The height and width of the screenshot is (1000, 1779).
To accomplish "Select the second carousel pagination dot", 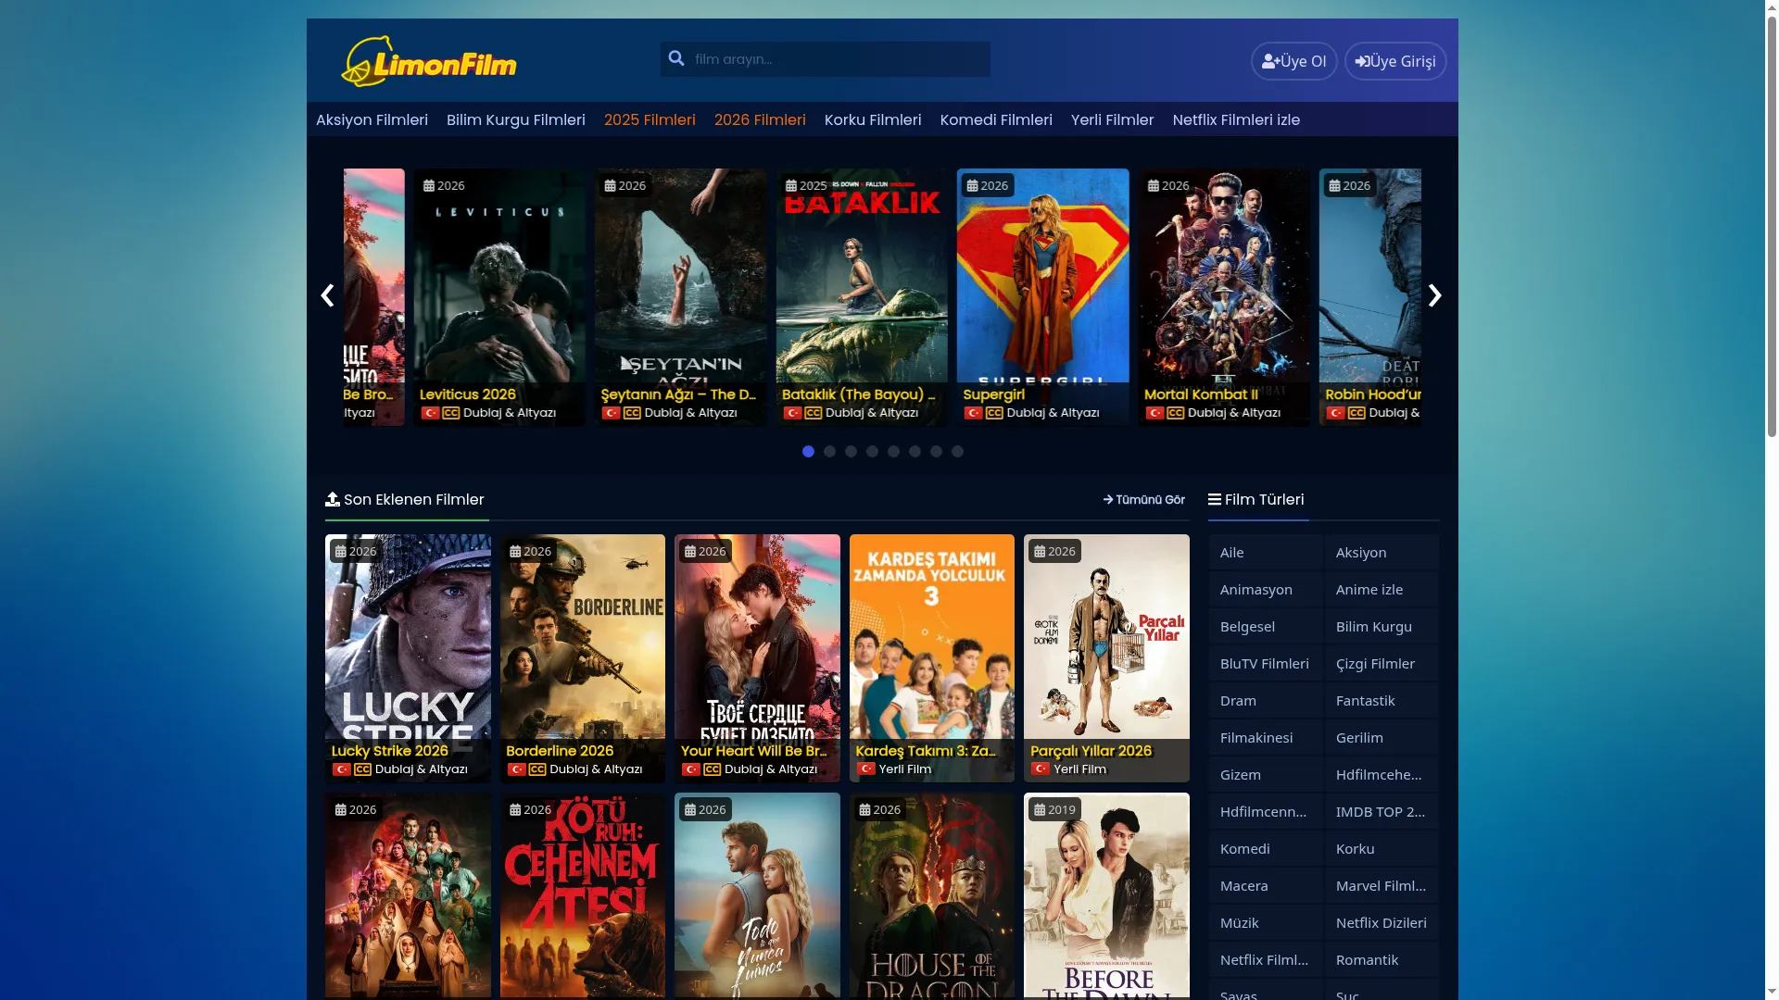I will click(829, 452).
